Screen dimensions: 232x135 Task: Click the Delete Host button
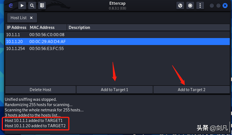[x=40, y=90]
